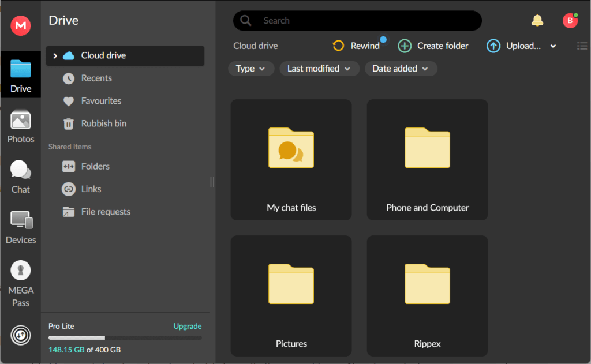Open the Date added filter dropdown
The image size is (591, 364).
pos(401,69)
